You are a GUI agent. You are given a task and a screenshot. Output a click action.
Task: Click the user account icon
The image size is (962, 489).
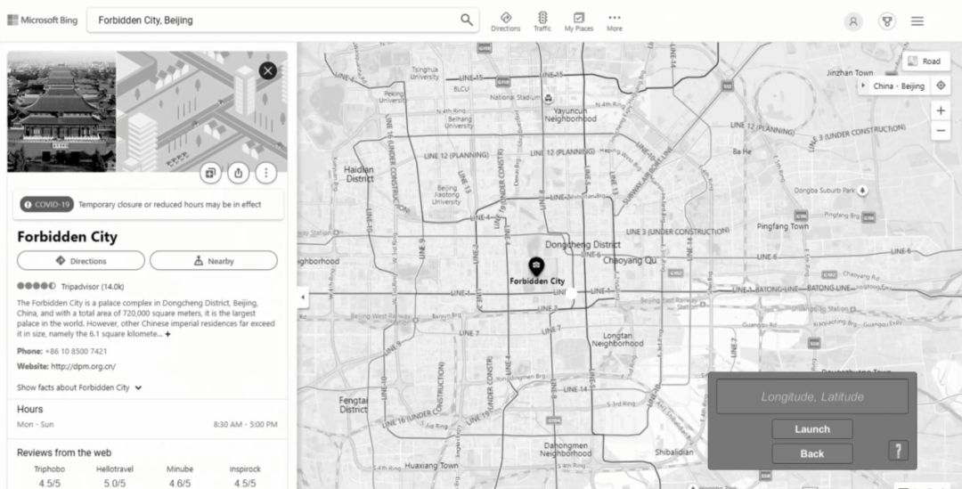pyautogui.click(x=852, y=21)
